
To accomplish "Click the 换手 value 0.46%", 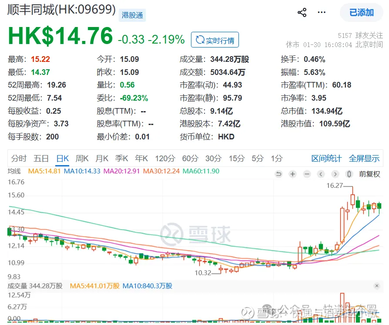I will point(314,59).
